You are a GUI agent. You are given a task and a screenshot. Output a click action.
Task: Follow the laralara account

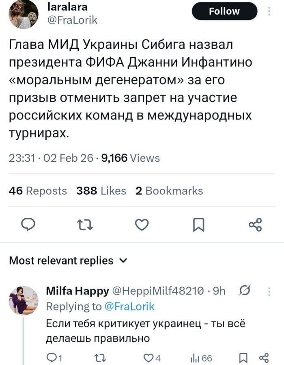click(224, 11)
